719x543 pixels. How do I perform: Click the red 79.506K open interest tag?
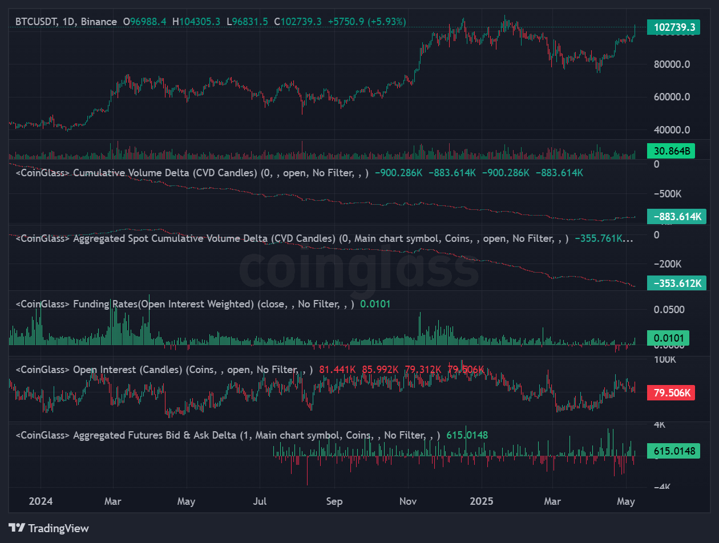pyautogui.click(x=670, y=392)
